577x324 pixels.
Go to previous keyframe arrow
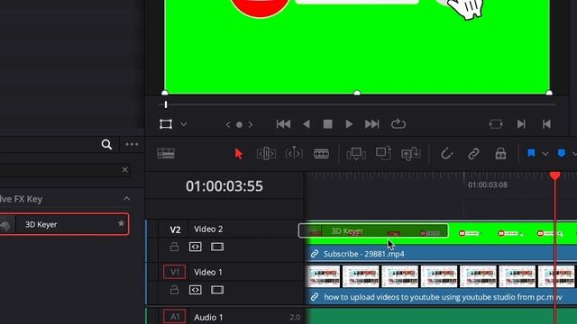click(228, 125)
